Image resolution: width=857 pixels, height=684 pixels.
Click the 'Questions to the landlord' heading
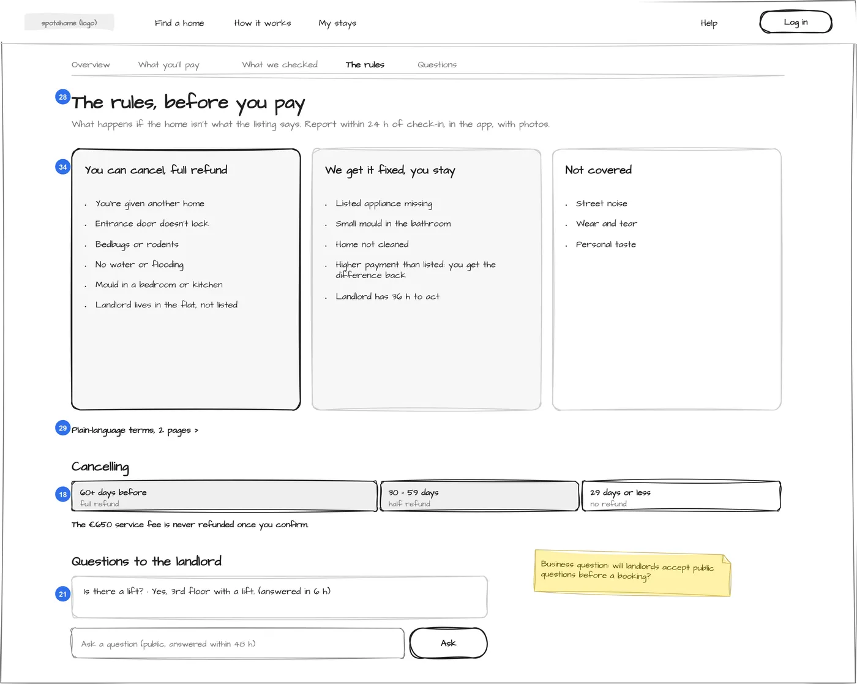[146, 562]
